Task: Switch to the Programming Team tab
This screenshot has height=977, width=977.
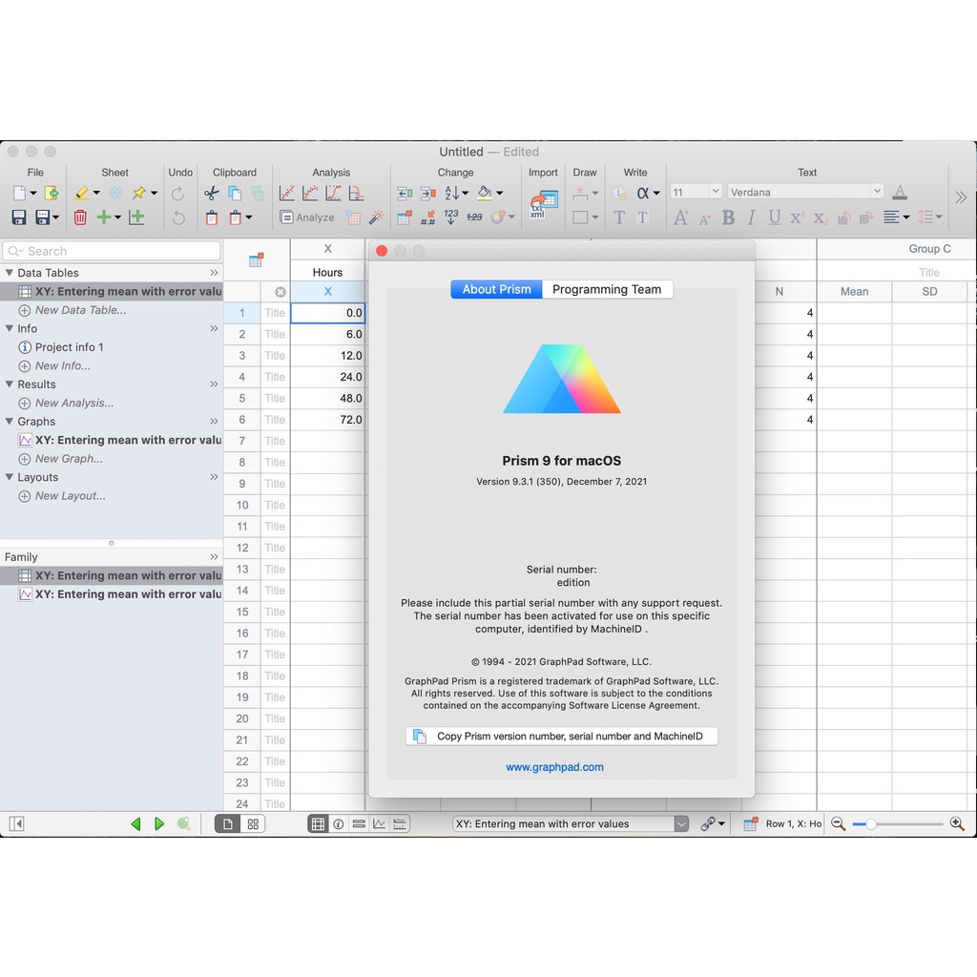Action: point(607,289)
